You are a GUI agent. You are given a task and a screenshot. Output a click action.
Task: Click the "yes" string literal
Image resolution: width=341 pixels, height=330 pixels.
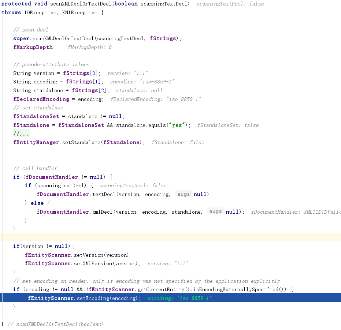(177, 125)
